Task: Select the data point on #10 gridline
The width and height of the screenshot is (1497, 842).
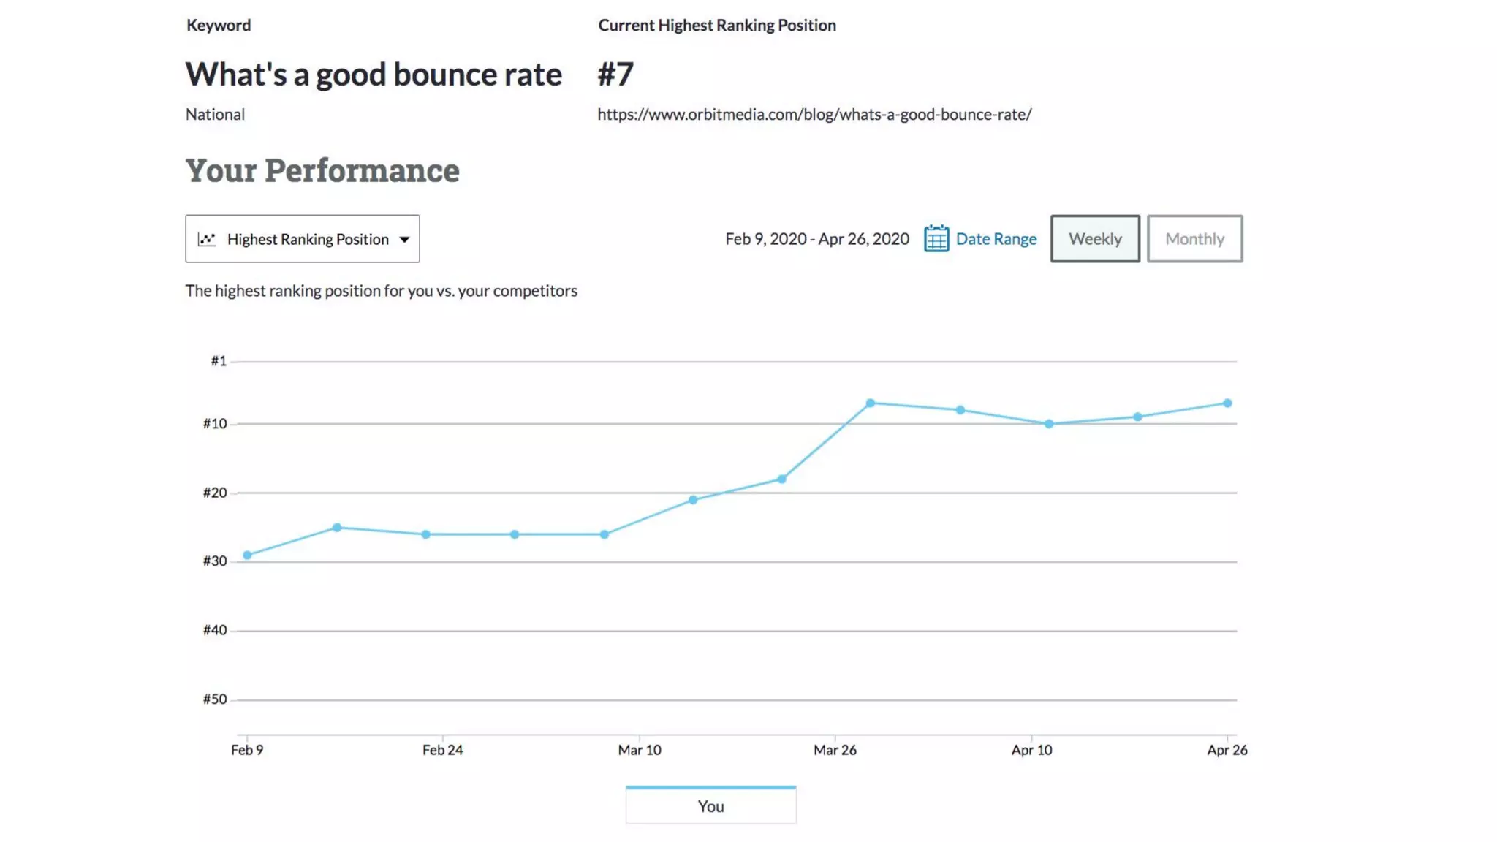Action: pos(1049,424)
